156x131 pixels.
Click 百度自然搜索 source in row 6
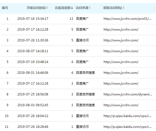pyautogui.click(x=85, y=72)
